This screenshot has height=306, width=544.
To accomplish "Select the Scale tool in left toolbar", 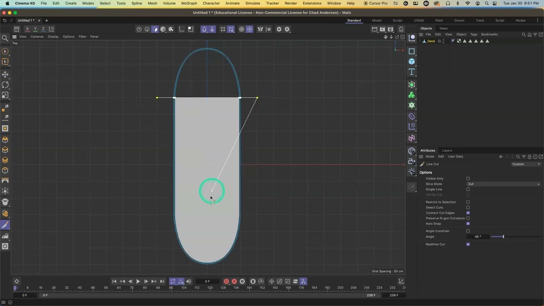I will tap(5, 96).
